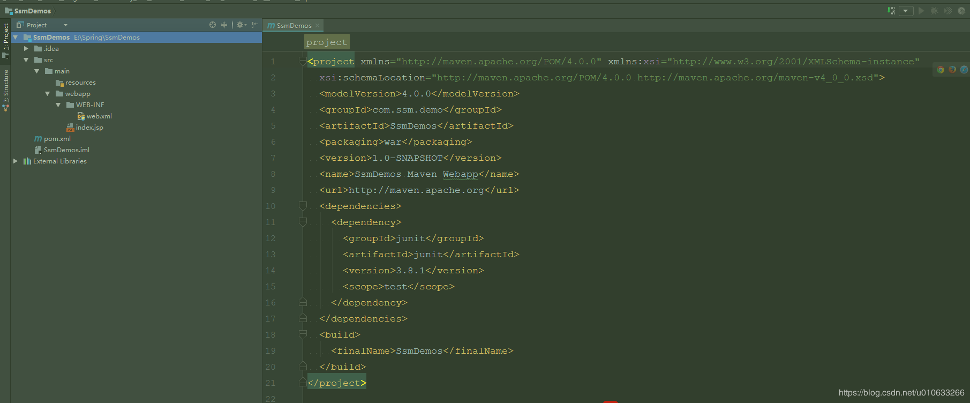This screenshot has width=970, height=403.
Task: Click the green Run arrow button
Action: (x=921, y=11)
